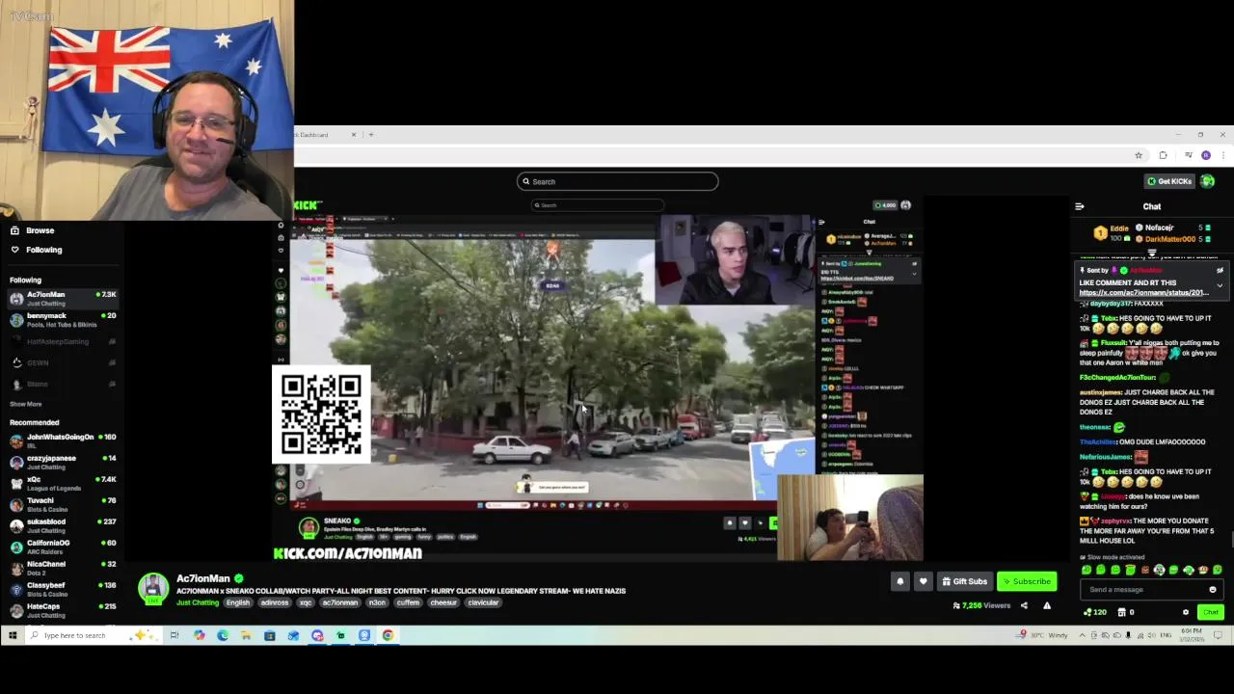
Task: Collapse the chat panel arrow icon
Action: (x=1079, y=206)
